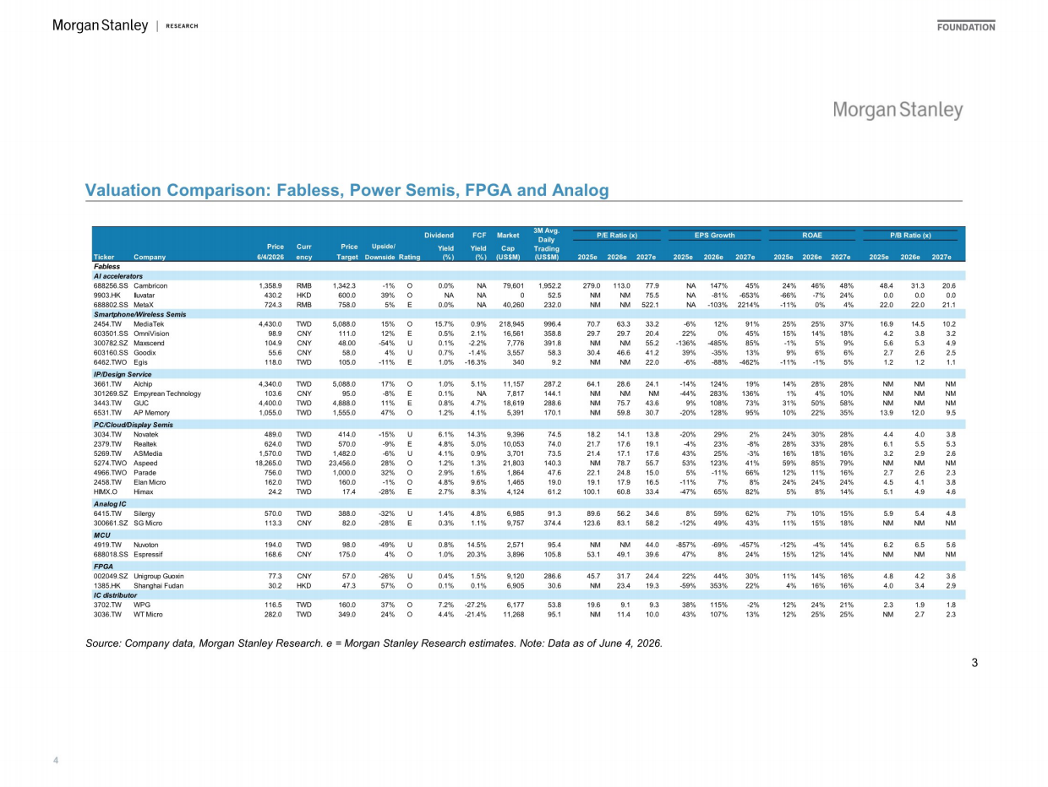Click the EPS Growth header group
Image resolution: width=1048 pixels, height=787 pixels.
pyautogui.click(x=714, y=235)
